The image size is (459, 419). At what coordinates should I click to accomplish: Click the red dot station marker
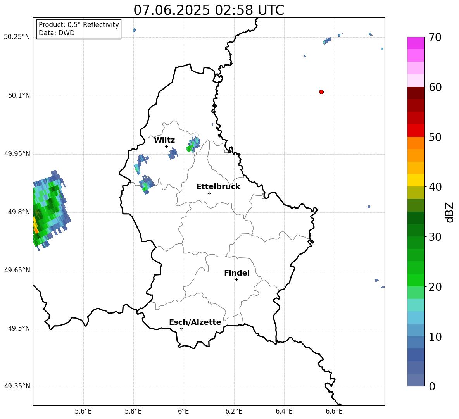click(x=321, y=92)
